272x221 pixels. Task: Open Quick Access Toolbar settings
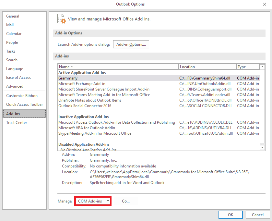pos(24,104)
